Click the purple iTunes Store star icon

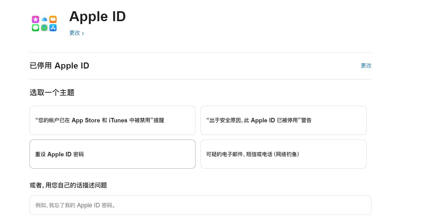pos(36,19)
